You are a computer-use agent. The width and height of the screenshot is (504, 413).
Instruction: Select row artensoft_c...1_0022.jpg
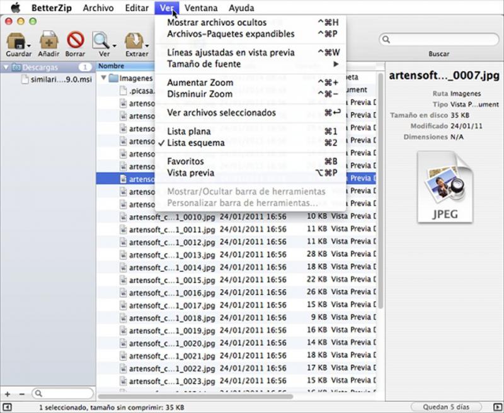[x=236, y=368]
